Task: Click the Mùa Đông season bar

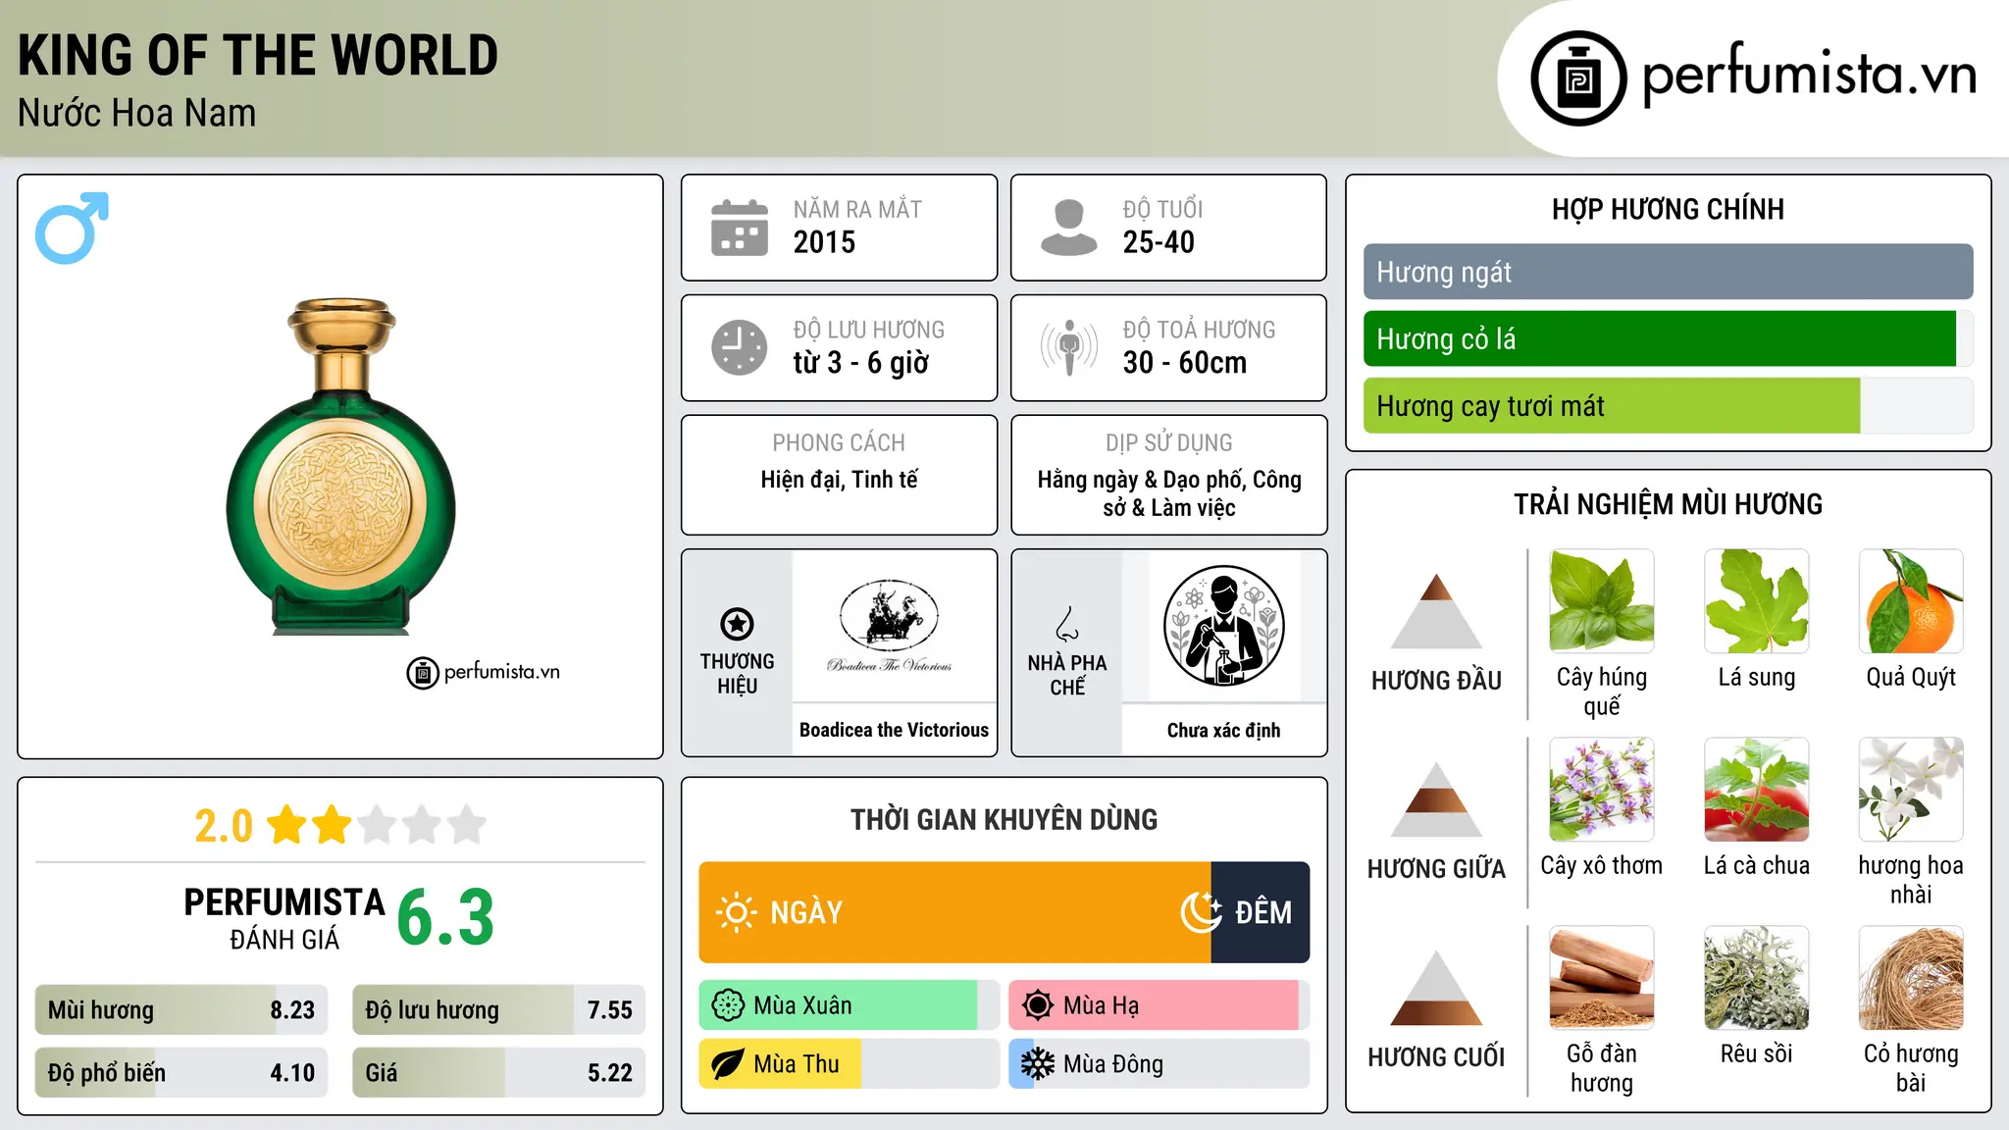Action: click(x=1159, y=1064)
